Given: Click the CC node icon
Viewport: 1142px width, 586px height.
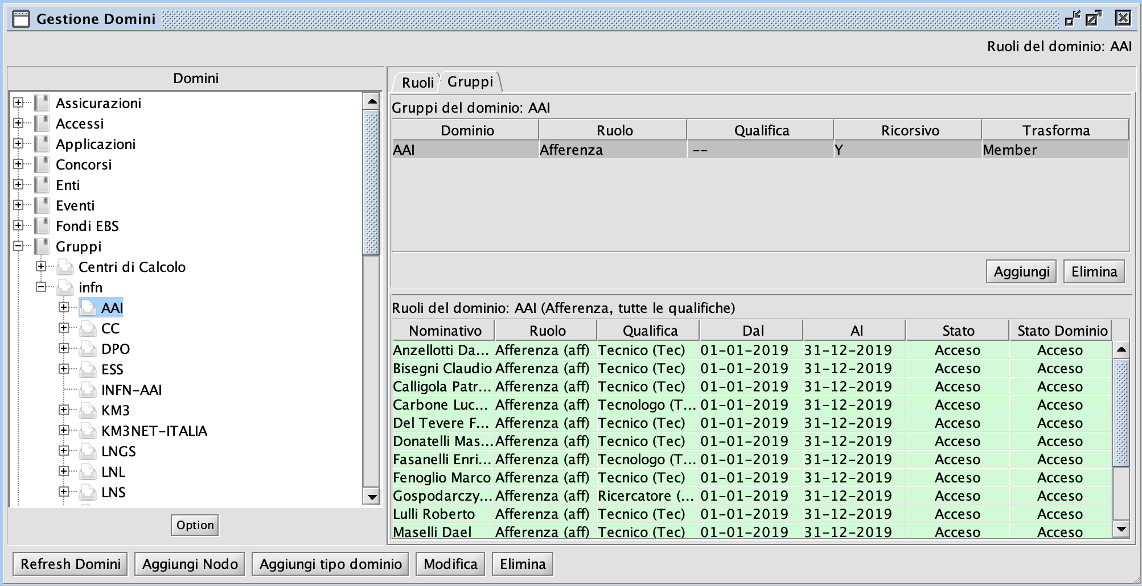Looking at the screenshot, I should coord(88,328).
